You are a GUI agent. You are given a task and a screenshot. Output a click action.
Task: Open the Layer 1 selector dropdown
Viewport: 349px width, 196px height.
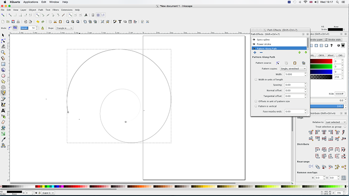pos(48,193)
